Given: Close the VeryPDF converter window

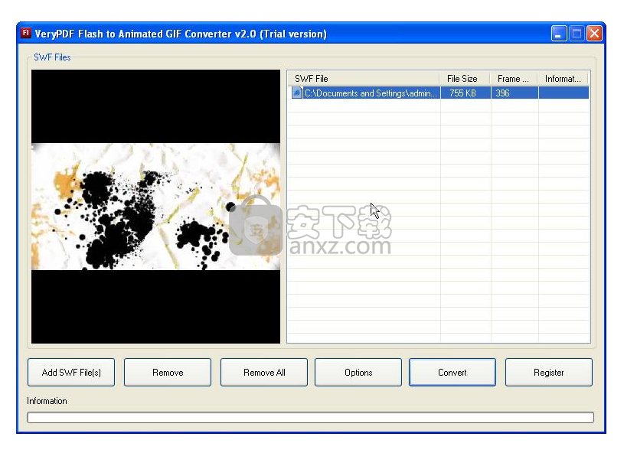Looking at the screenshot, I should pos(595,34).
